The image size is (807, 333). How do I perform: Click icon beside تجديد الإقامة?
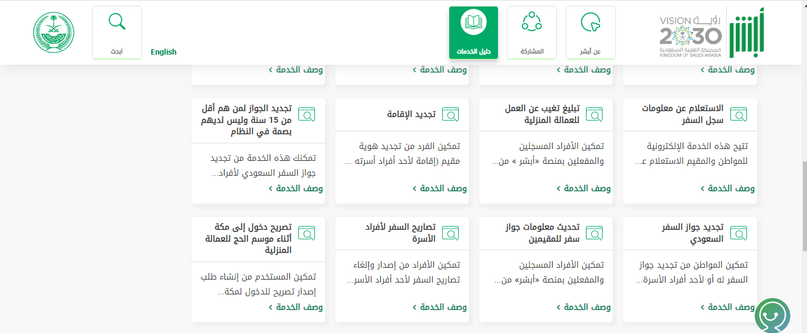point(450,115)
